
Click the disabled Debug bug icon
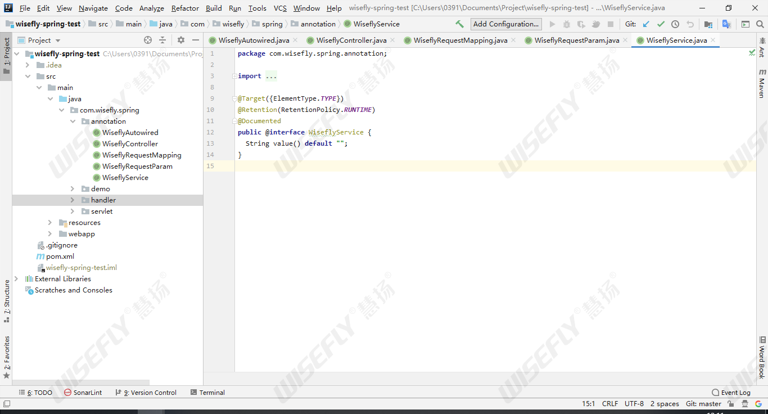(567, 24)
